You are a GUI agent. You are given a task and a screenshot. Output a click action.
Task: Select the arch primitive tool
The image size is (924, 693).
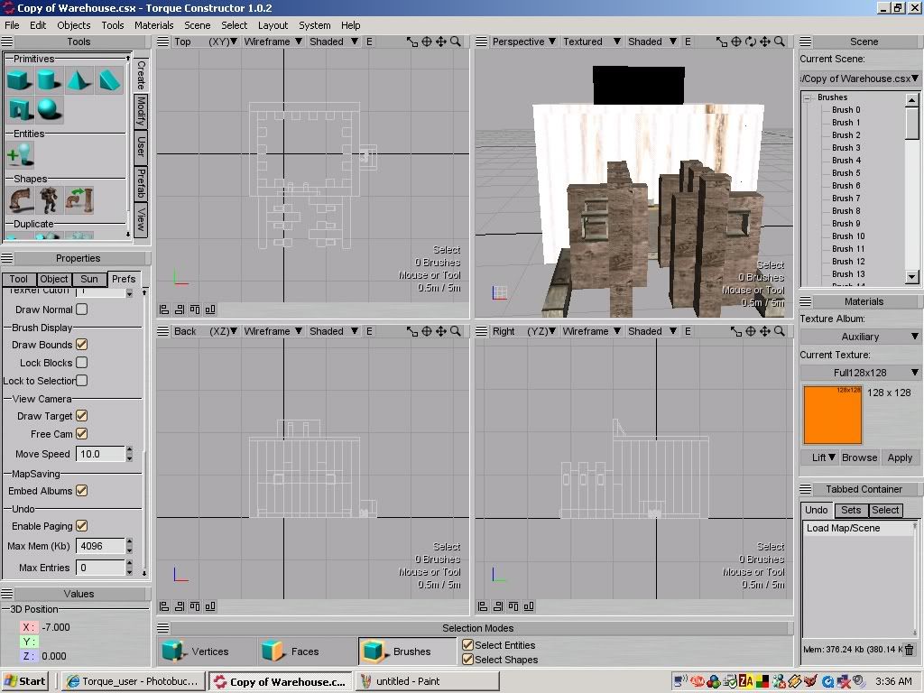coord(19,110)
